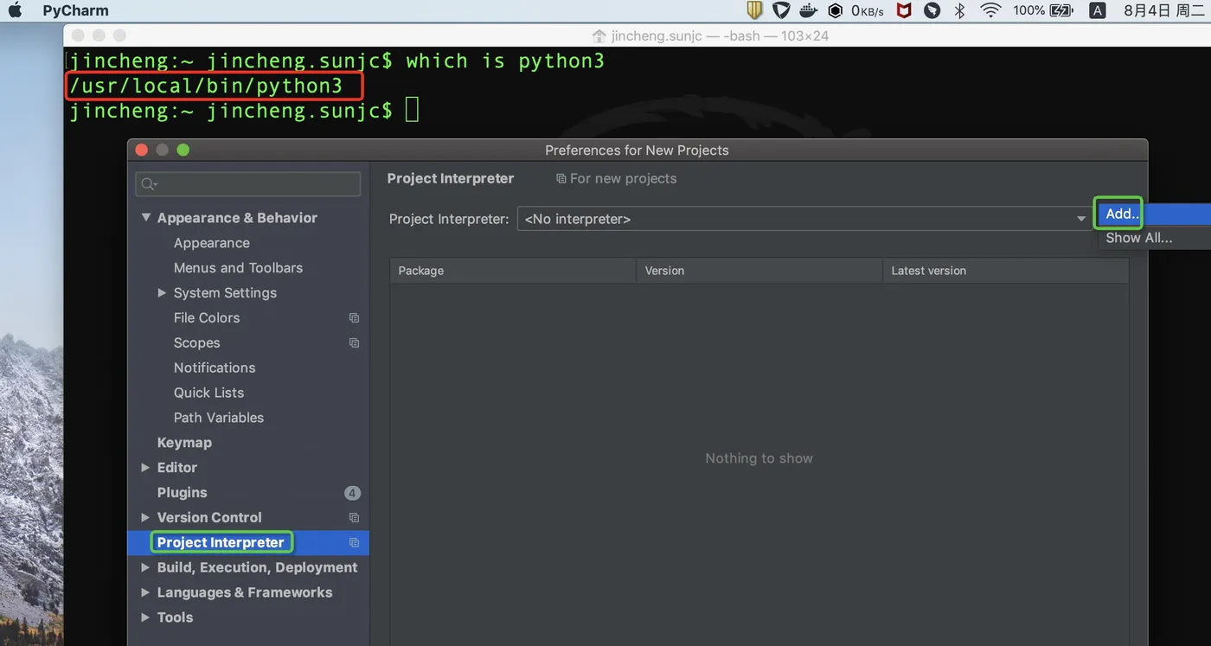This screenshot has width=1211, height=646.
Task: Open Scopes settings
Action: point(196,343)
